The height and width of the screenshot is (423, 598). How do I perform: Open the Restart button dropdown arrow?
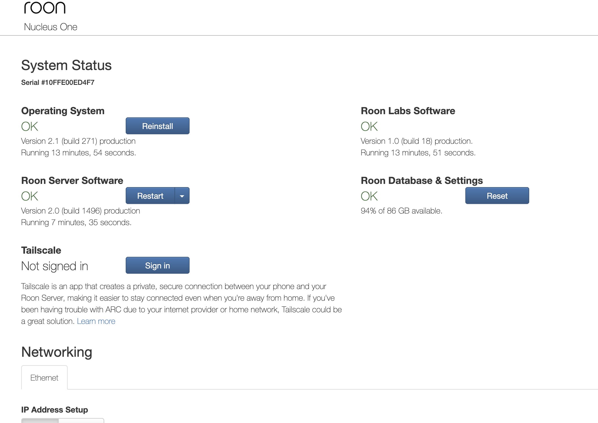182,196
